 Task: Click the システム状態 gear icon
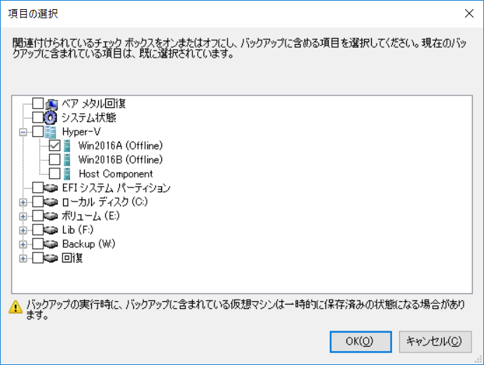(x=51, y=118)
